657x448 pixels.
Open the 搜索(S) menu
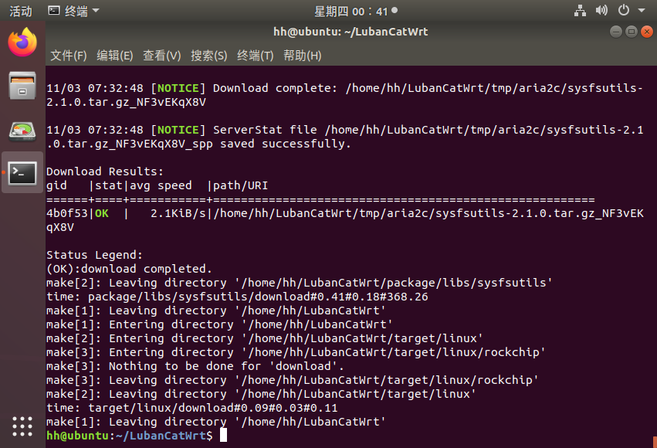[x=208, y=56]
